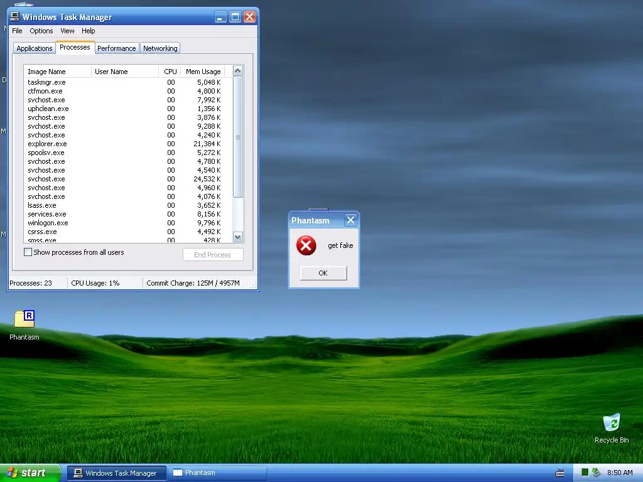Image resolution: width=643 pixels, height=482 pixels.
Task: Select the ctfmon.exe process row
Action: (127, 91)
